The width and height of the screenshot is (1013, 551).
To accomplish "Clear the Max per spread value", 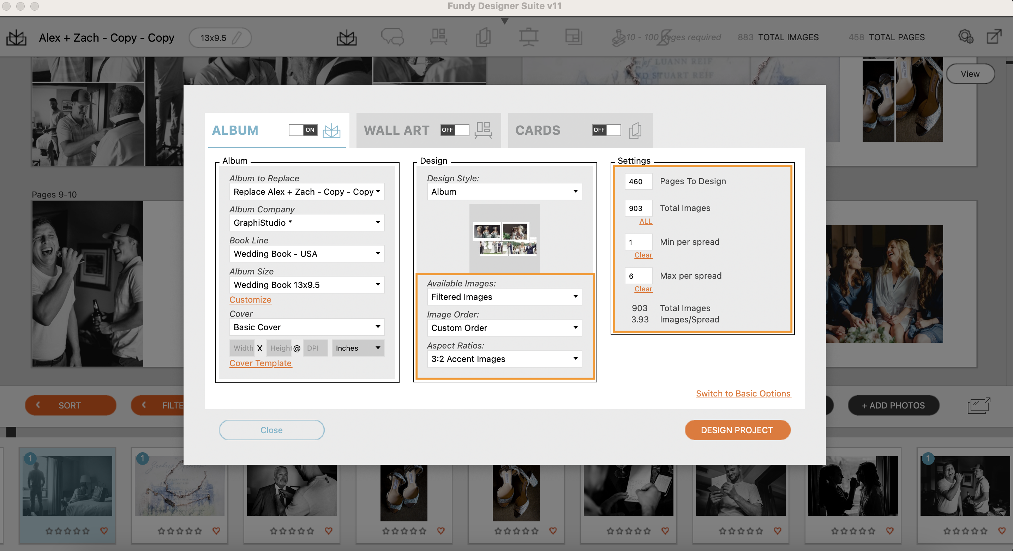I will (x=643, y=289).
